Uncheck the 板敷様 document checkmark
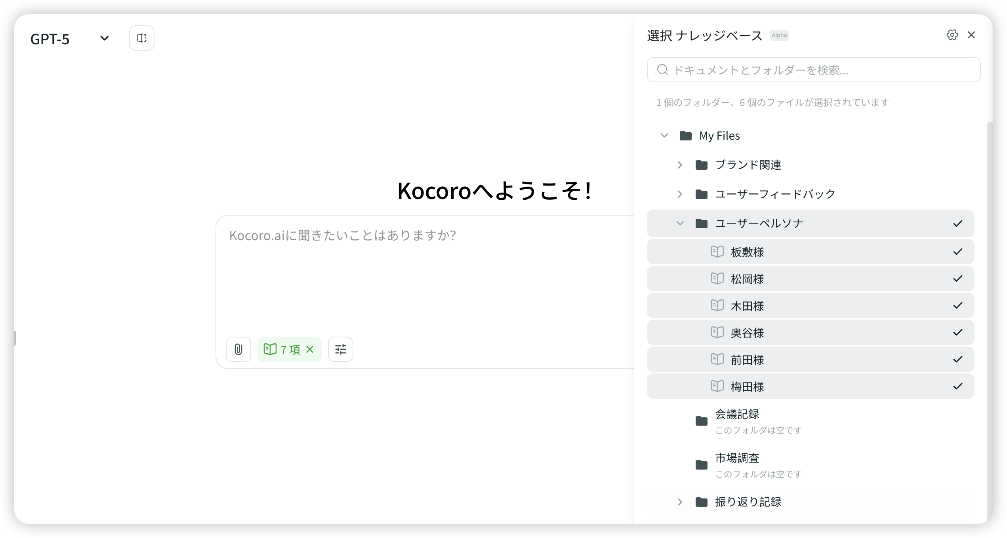Image resolution: width=1007 pixels, height=538 pixels. click(x=957, y=252)
